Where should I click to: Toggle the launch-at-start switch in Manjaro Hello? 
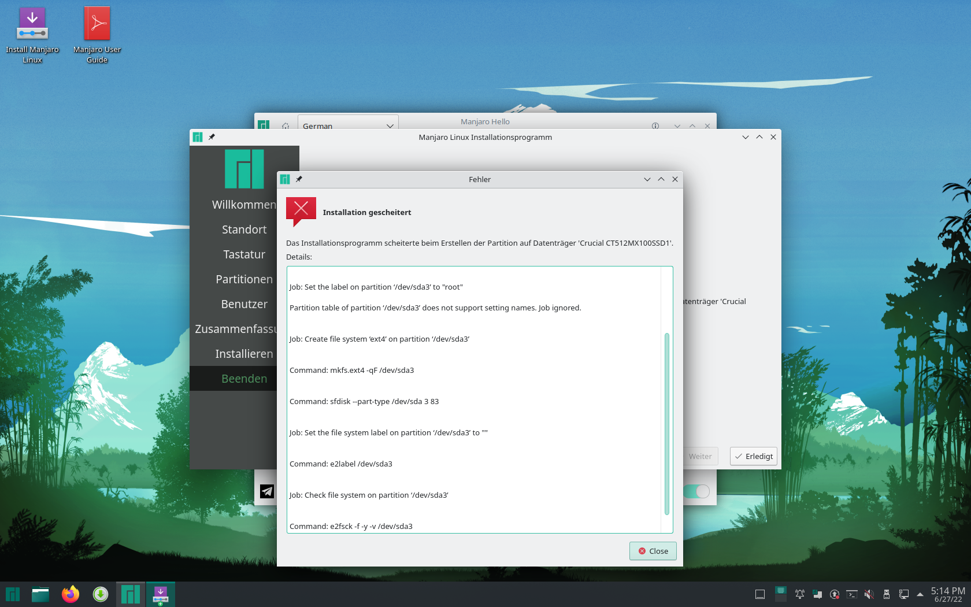(696, 491)
